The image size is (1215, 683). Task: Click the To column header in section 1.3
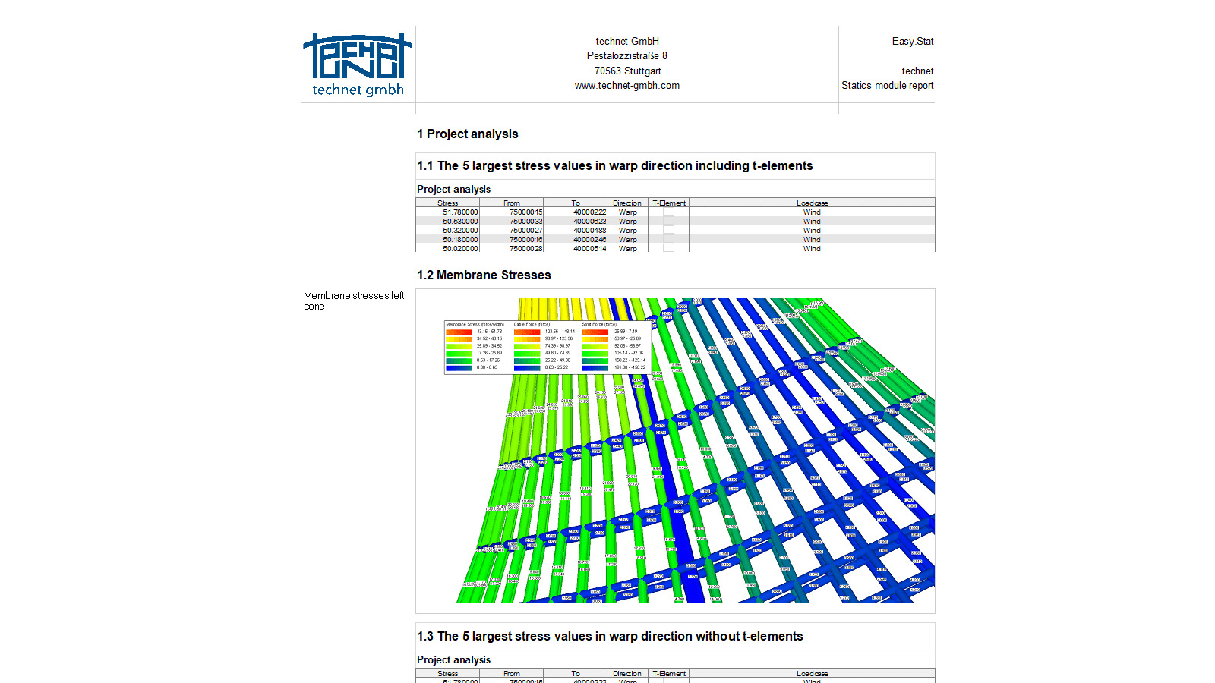(575, 674)
